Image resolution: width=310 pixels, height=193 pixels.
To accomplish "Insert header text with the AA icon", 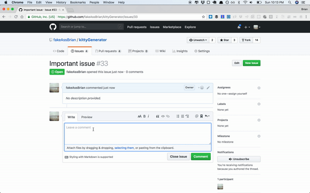I will [x=139, y=116].
